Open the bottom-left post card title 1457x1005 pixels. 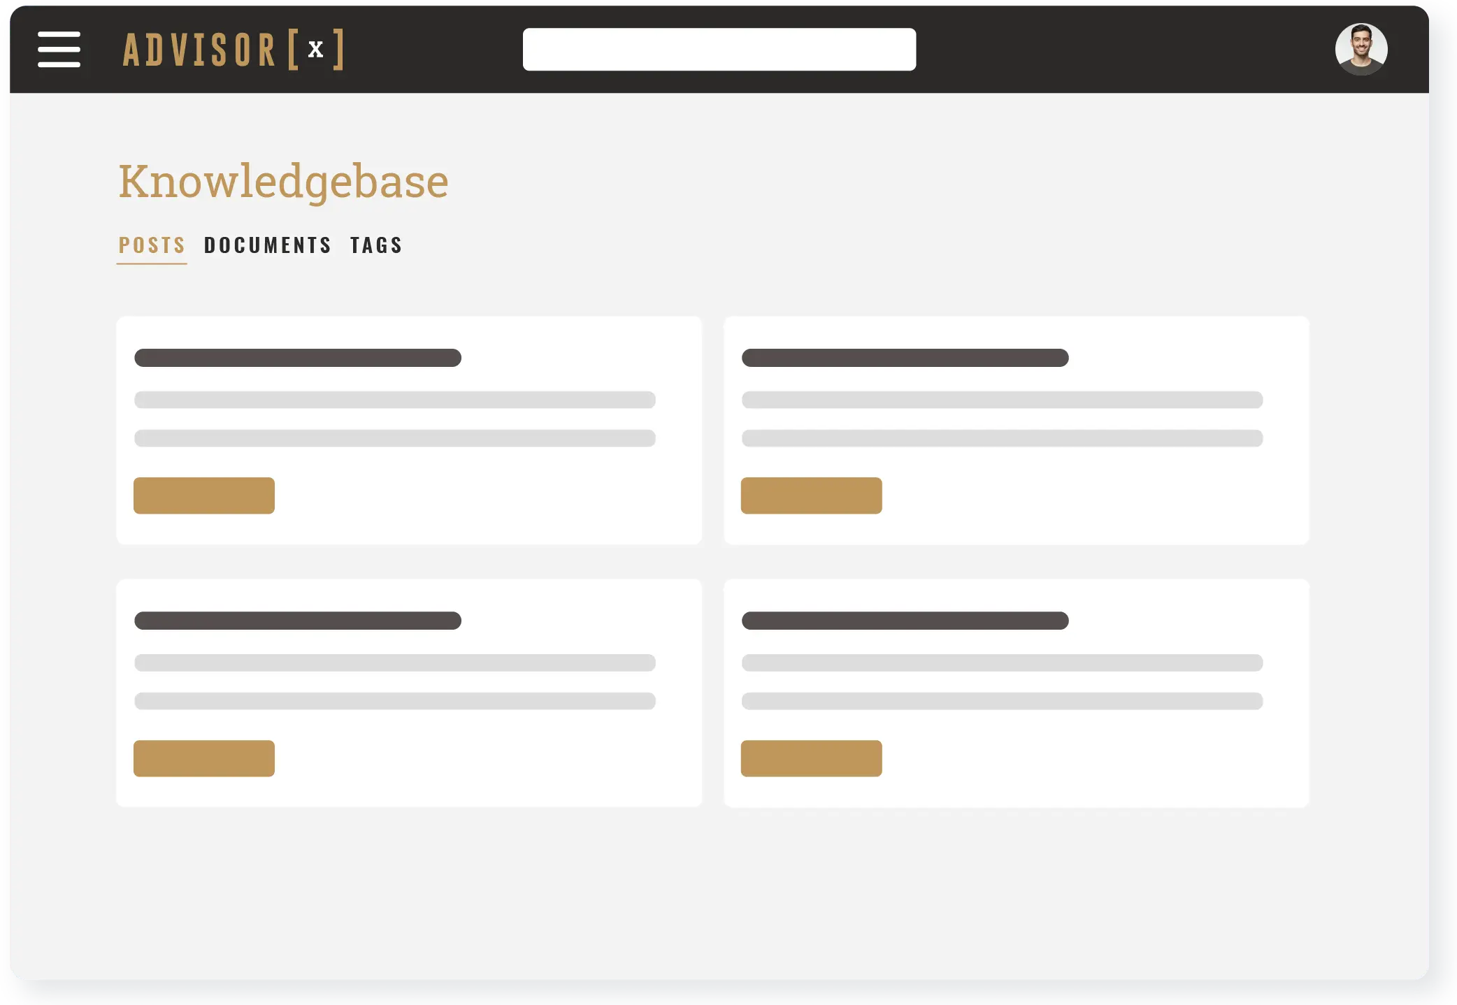click(298, 621)
